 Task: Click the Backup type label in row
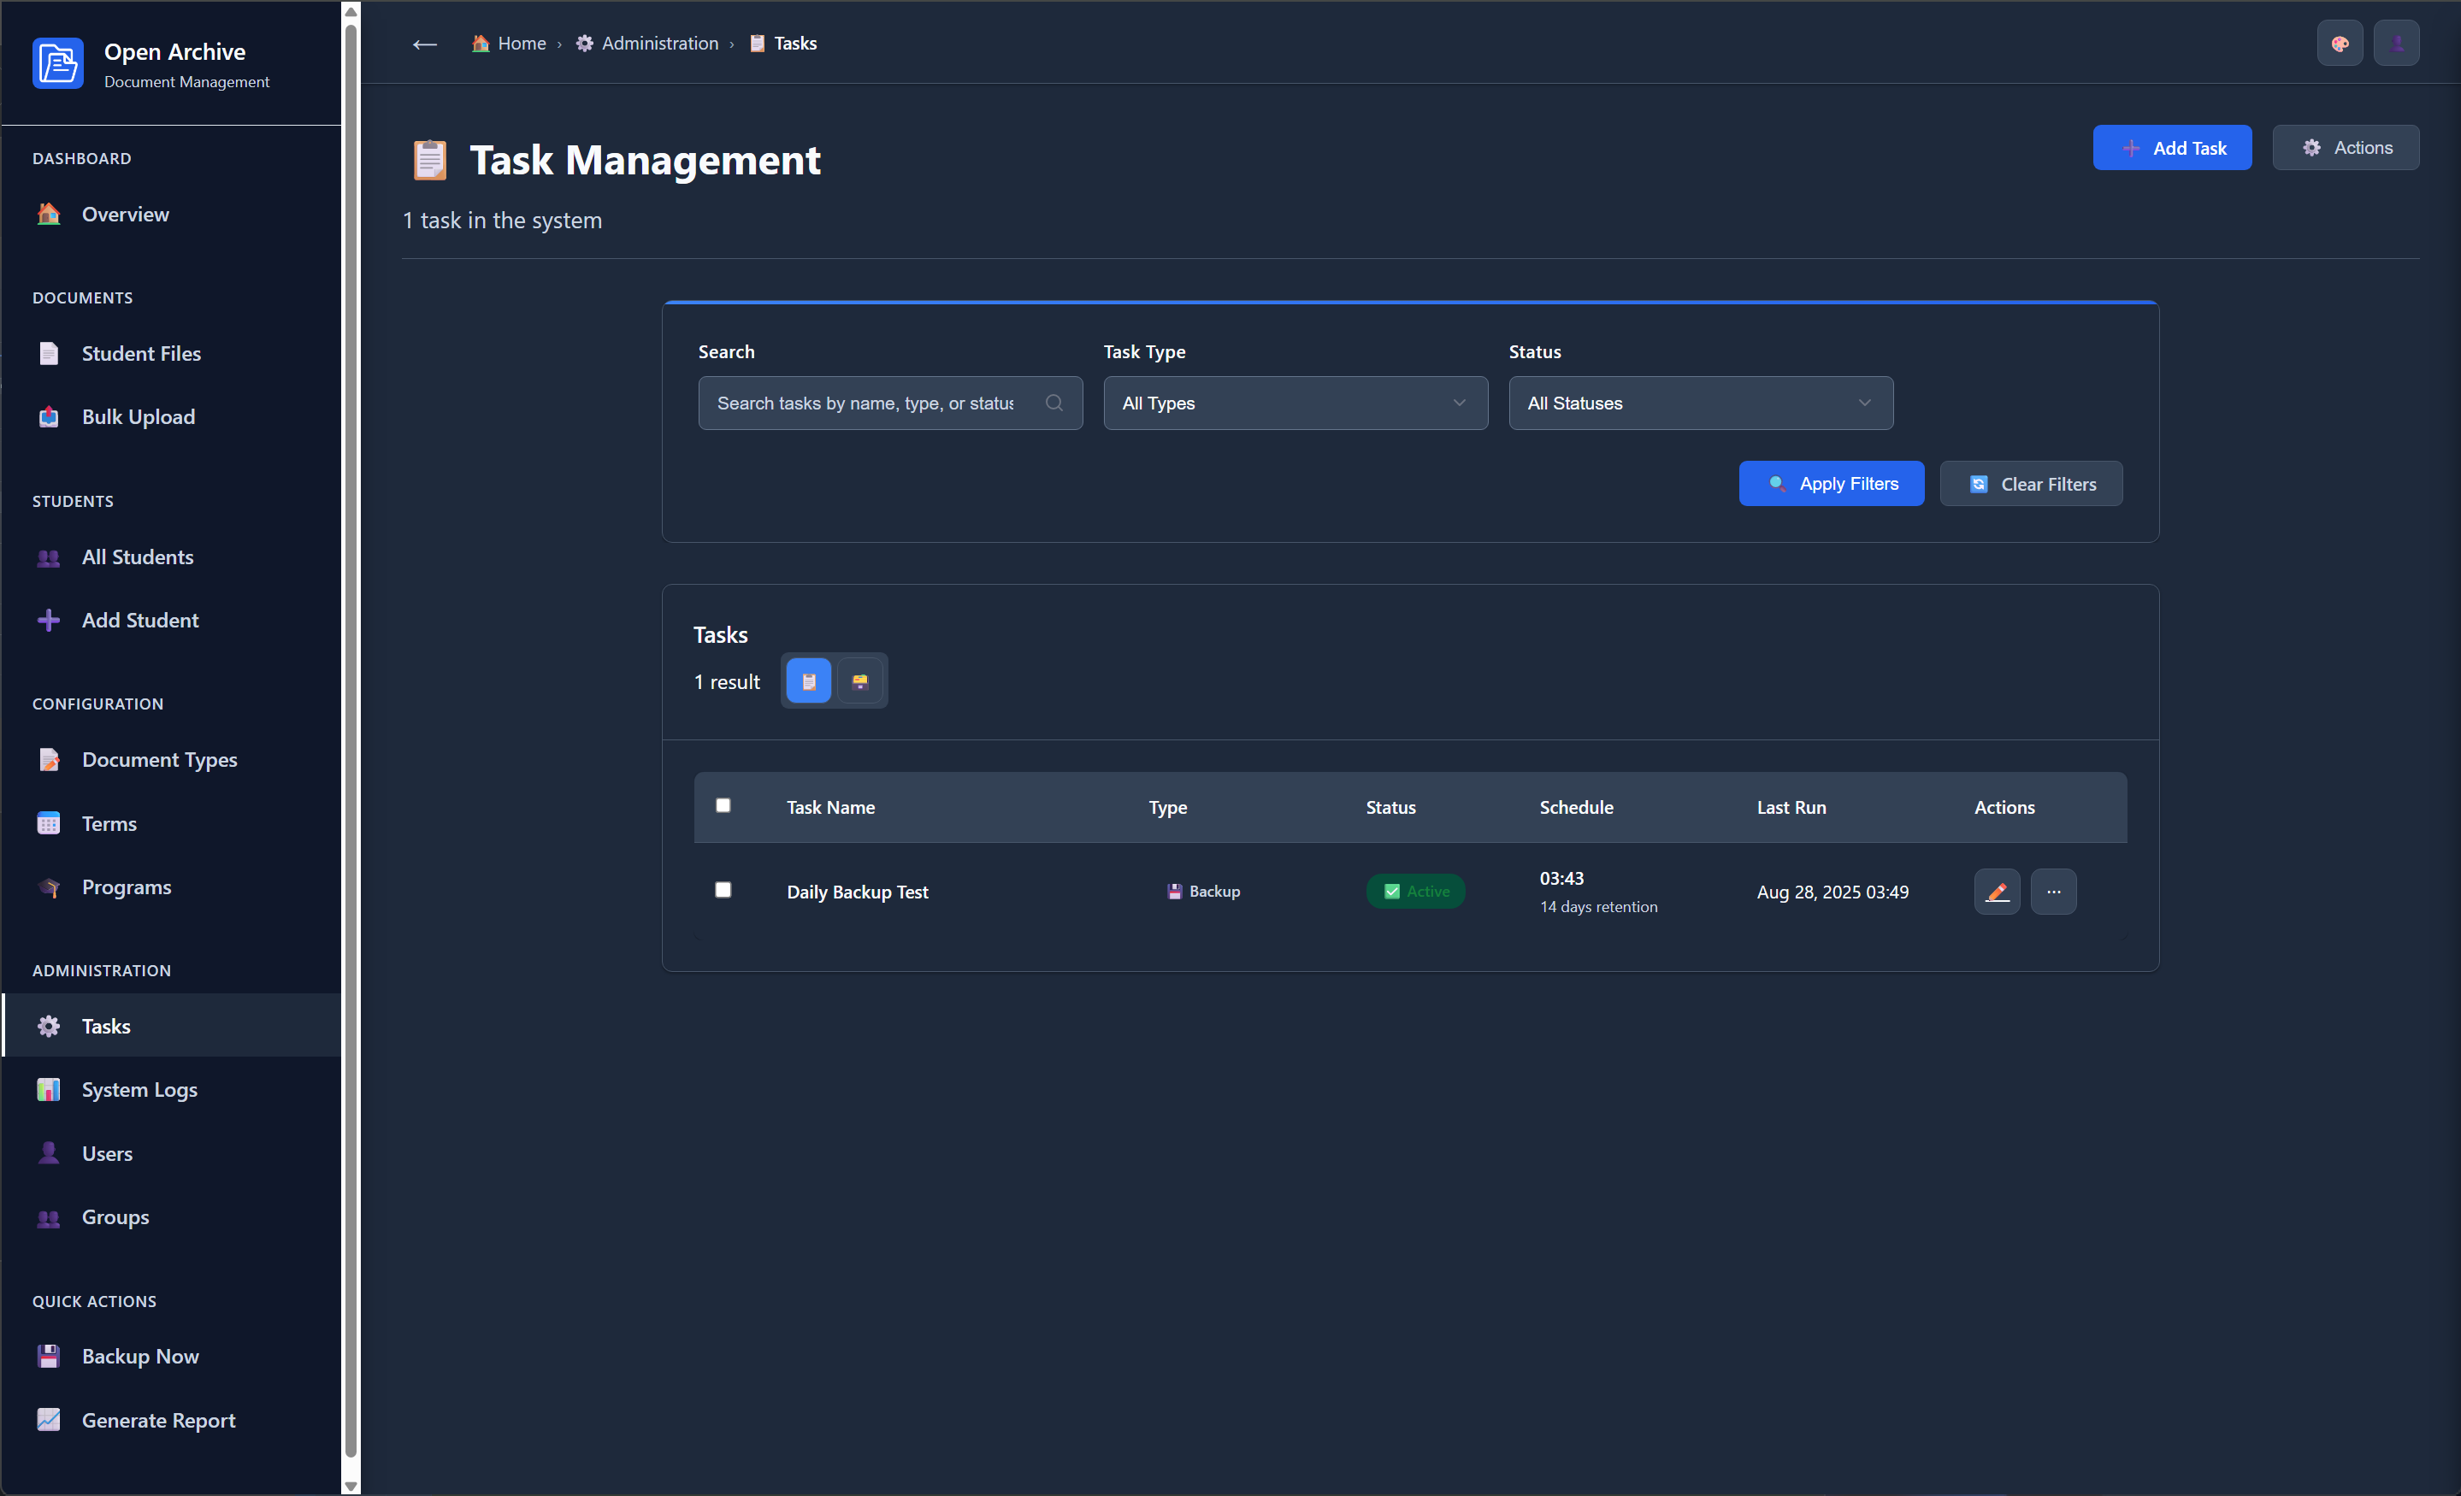(1203, 891)
